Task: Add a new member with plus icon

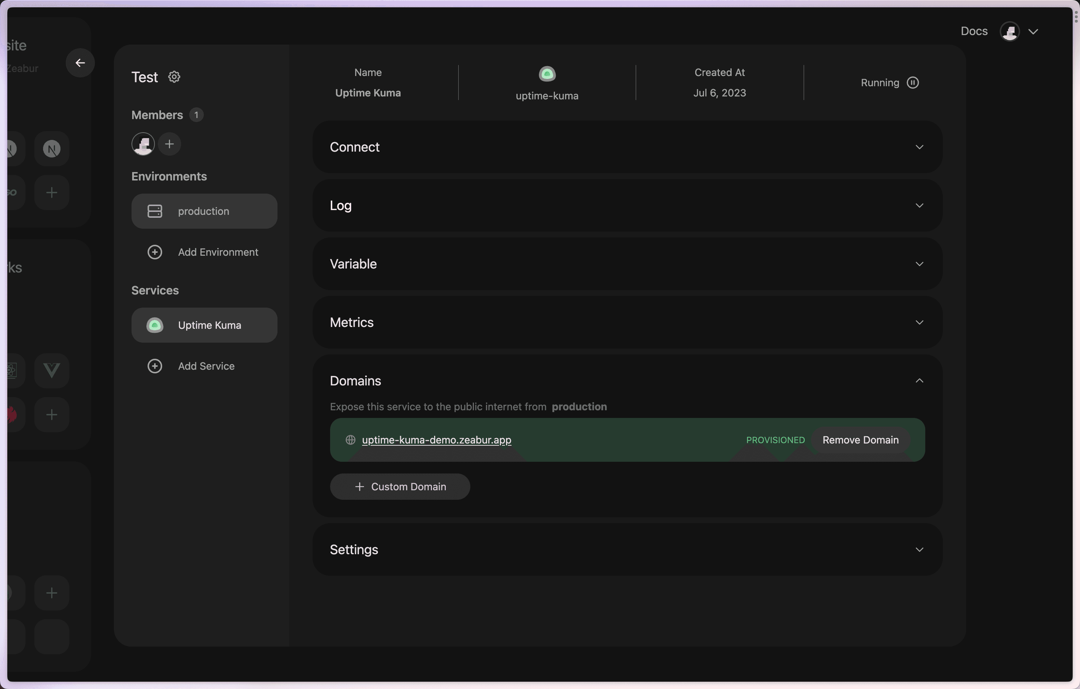Action: pos(169,144)
